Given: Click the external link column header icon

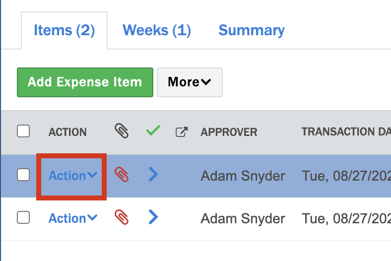Looking at the screenshot, I should (x=182, y=132).
